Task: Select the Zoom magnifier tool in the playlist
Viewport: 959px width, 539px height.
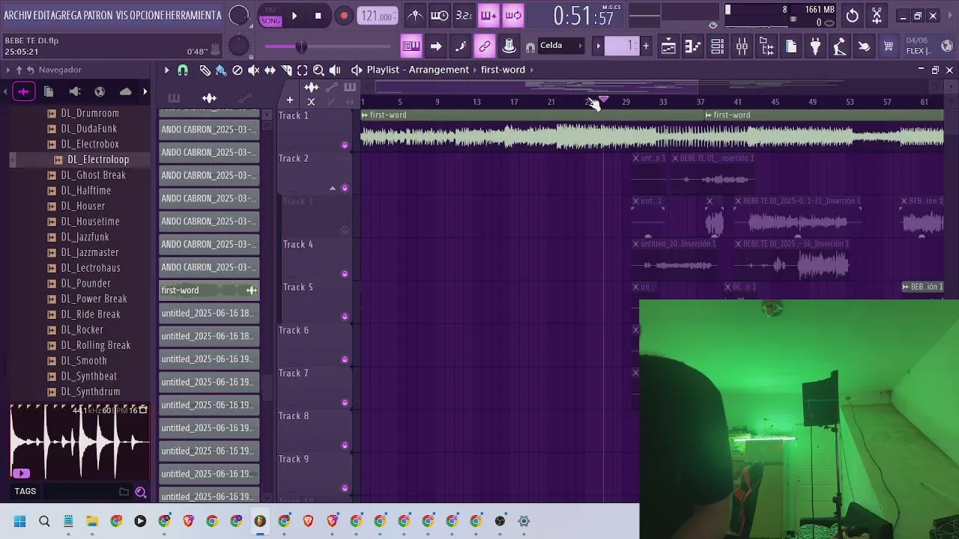Action: point(318,70)
